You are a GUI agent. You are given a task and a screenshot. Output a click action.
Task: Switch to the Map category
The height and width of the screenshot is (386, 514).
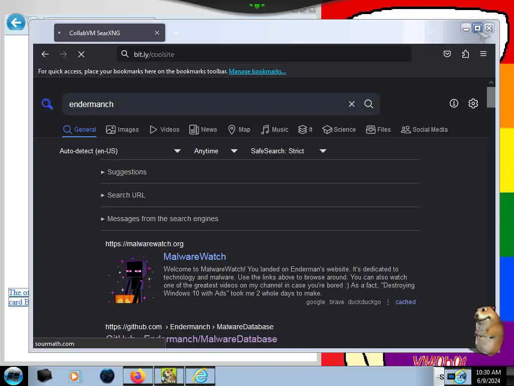pyautogui.click(x=239, y=130)
